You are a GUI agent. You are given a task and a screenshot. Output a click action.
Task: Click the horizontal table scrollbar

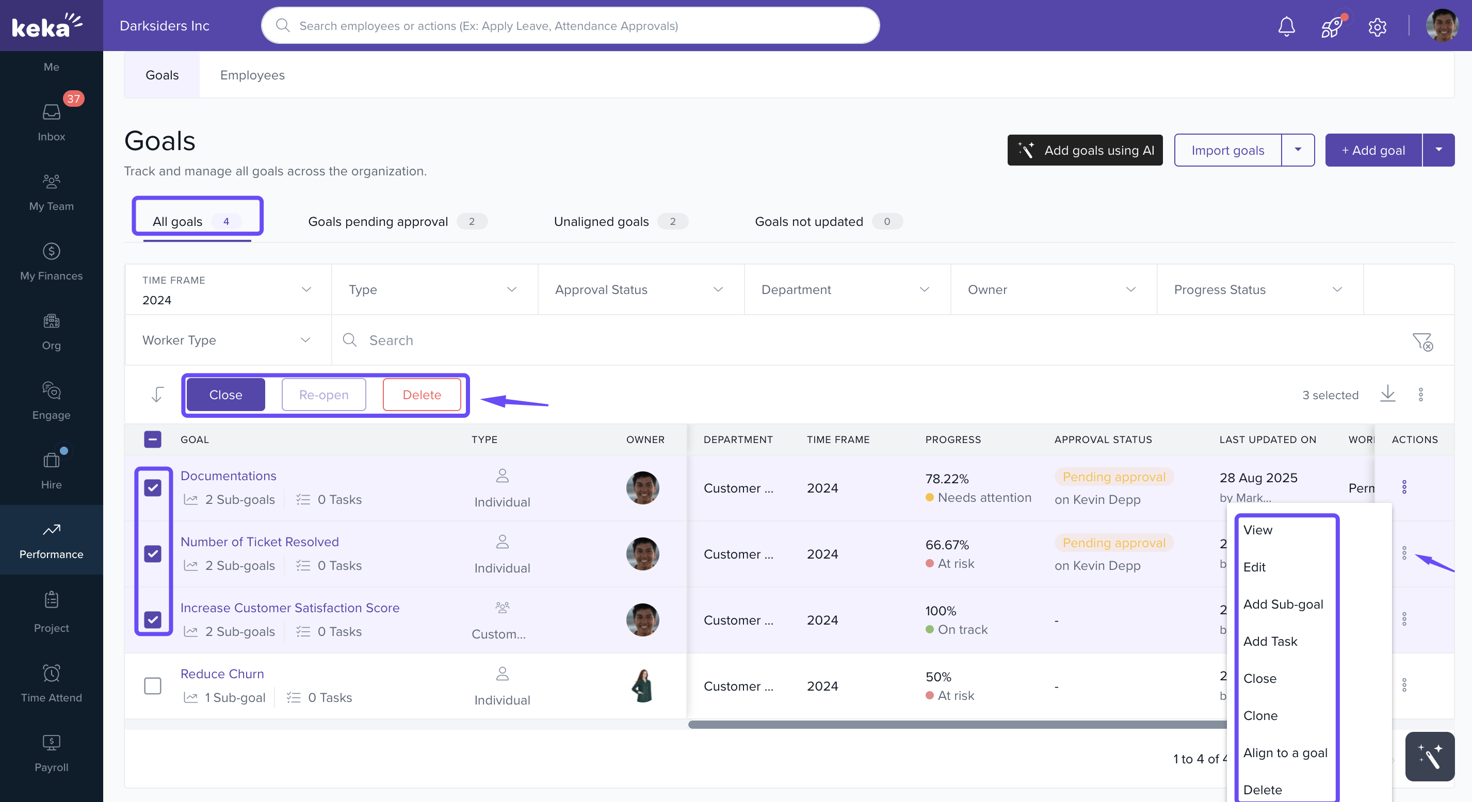pyautogui.click(x=955, y=724)
